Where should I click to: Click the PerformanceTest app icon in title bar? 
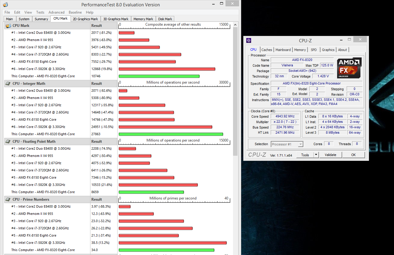tap(5, 5)
